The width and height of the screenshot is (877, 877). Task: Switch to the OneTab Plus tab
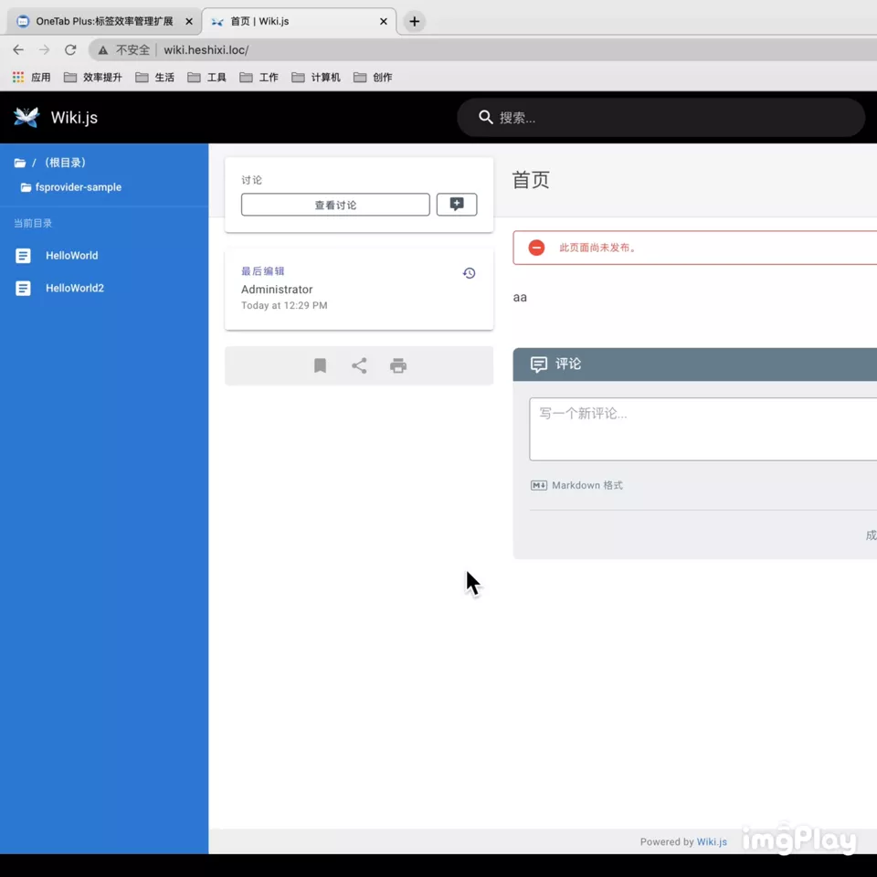coord(104,21)
